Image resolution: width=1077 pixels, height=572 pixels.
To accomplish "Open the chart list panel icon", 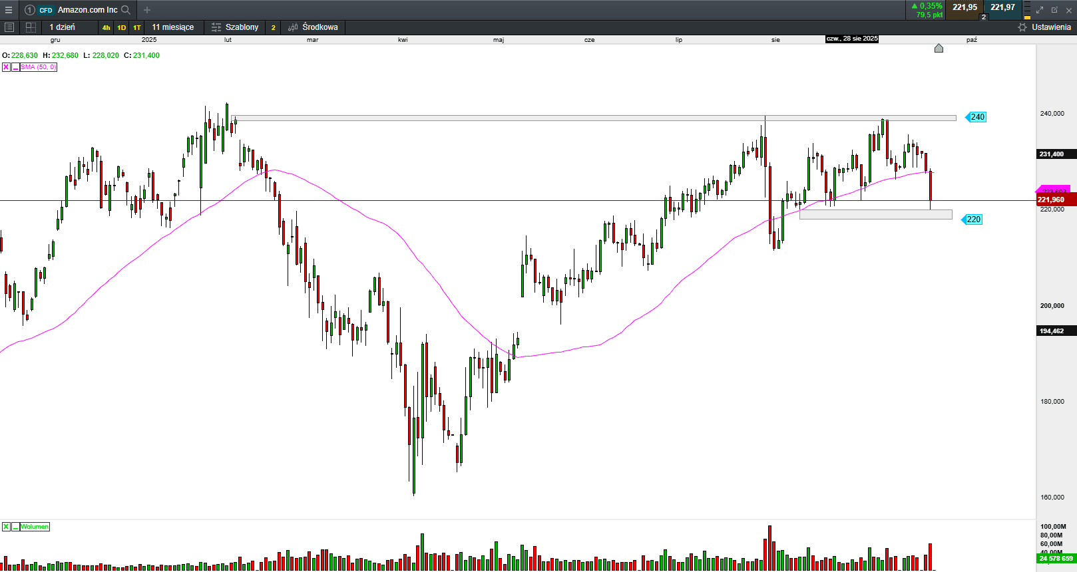I will [x=9, y=27].
